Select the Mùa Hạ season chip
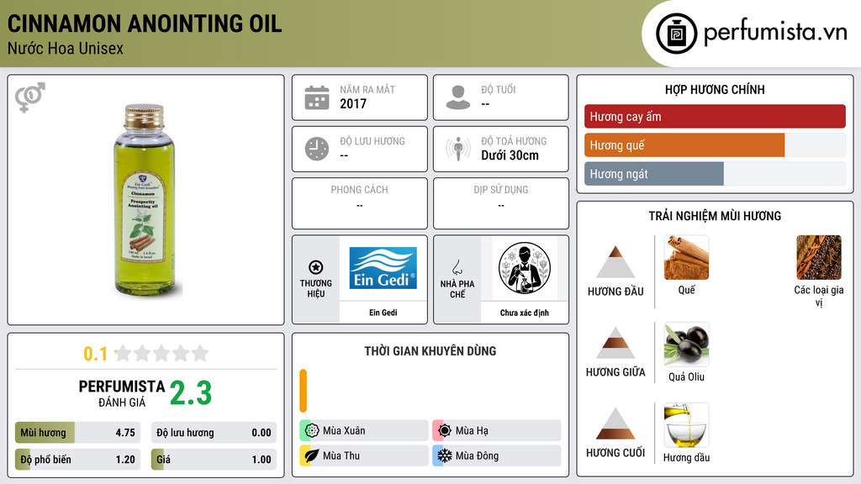The height and width of the screenshot is (484, 861). click(497, 431)
